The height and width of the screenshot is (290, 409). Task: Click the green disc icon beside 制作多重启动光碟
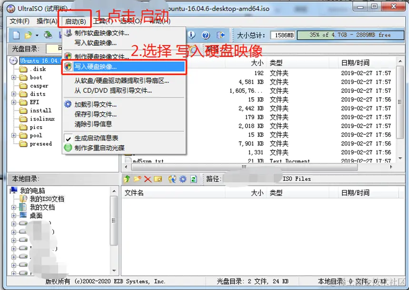tap(68, 148)
